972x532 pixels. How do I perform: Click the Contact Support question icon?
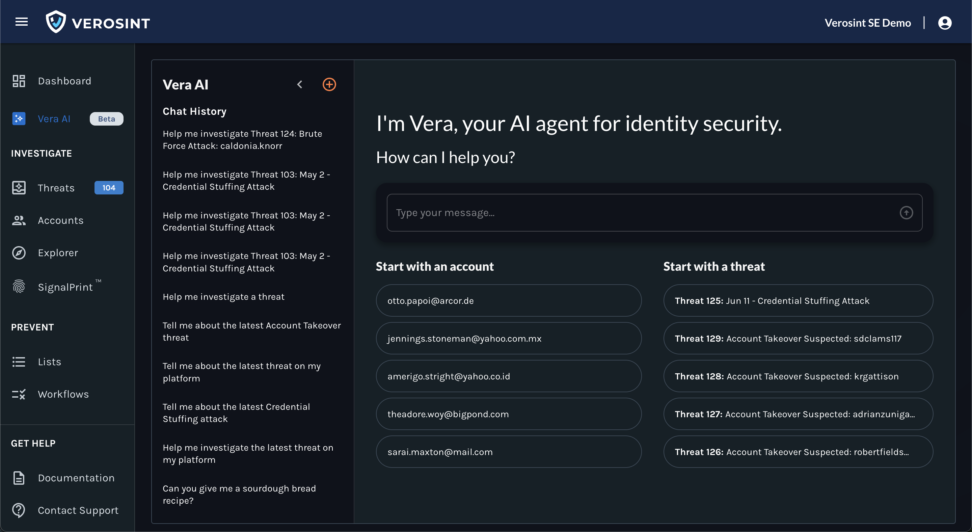(19, 510)
